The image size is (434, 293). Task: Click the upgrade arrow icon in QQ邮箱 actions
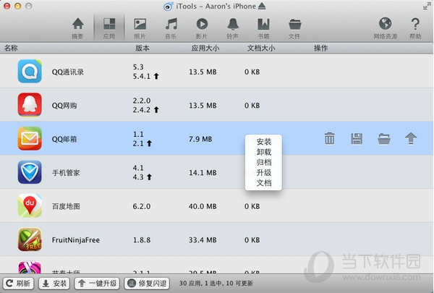click(411, 138)
